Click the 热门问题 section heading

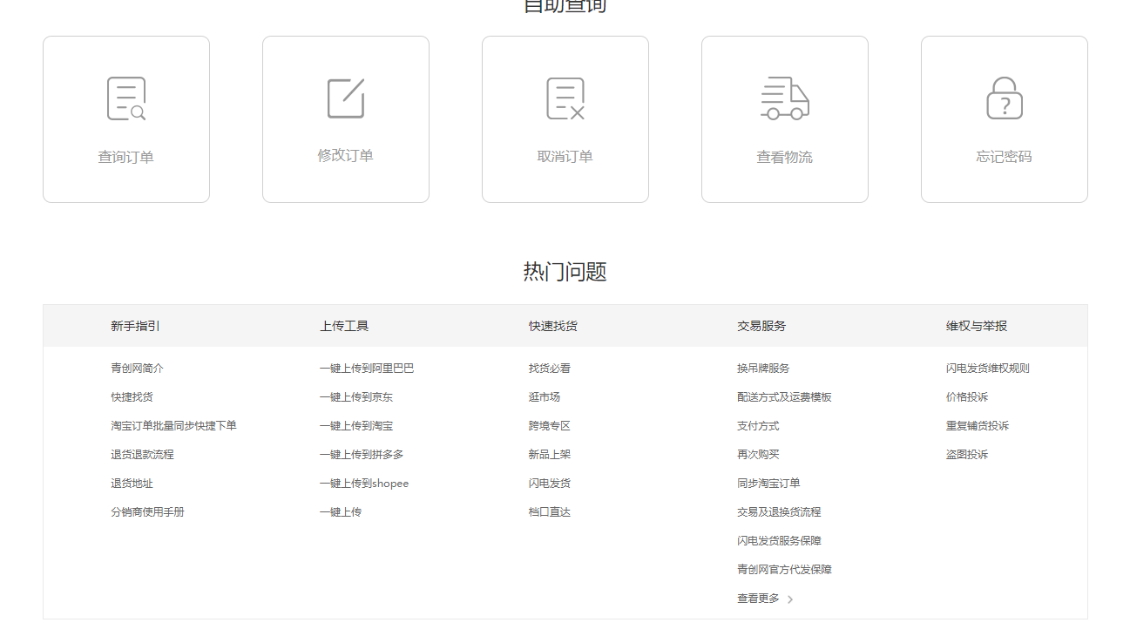coord(565,272)
